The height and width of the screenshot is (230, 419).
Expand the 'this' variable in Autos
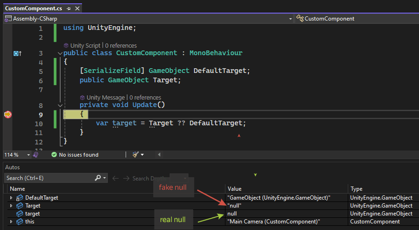(11, 222)
